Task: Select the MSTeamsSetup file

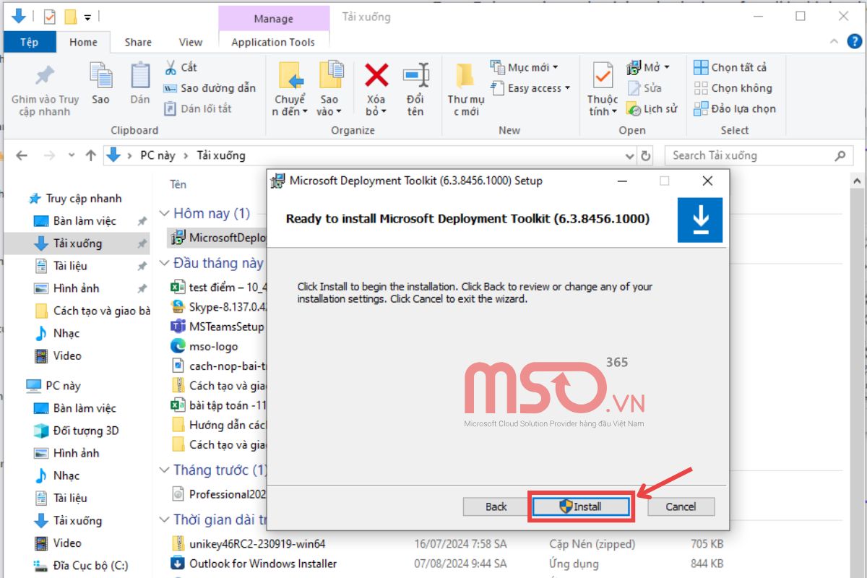Action: coord(219,327)
